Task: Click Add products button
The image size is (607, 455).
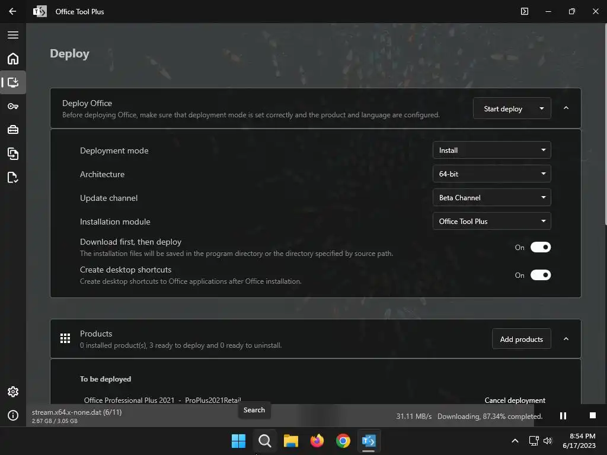Action: 522,339
